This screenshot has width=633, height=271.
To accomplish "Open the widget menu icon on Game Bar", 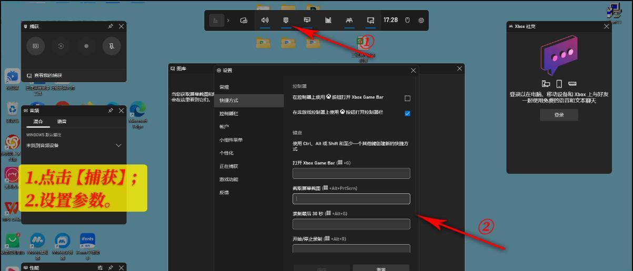I will click(244, 20).
